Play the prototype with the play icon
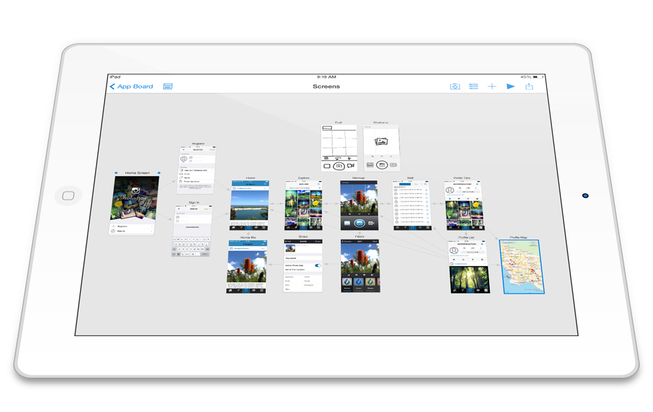Viewport: 653px width, 412px height. [510, 87]
